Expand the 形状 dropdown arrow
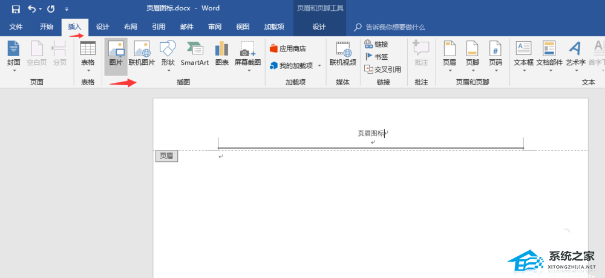Viewport: 605px width, 278px height. [168, 71]
